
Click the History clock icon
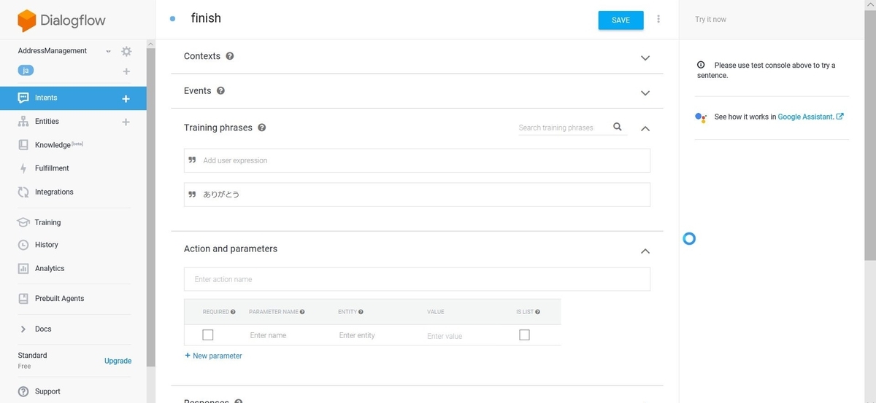pyautogui.click(x=23, y=245)
